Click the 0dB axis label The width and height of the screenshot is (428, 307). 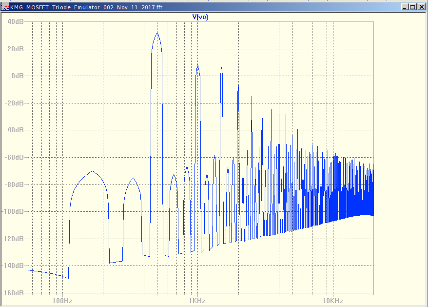[18, 76]
